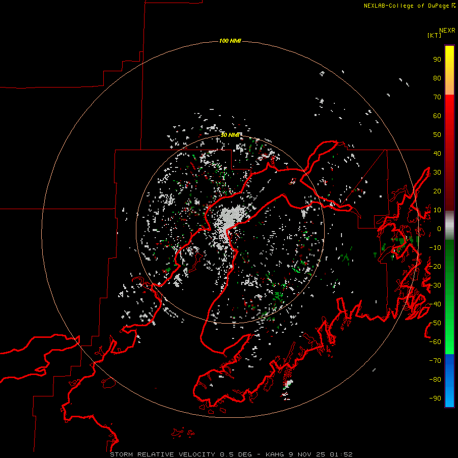Click the -80 value on the velocity scale
The image size is (458, 458).
tap(435, 380)
